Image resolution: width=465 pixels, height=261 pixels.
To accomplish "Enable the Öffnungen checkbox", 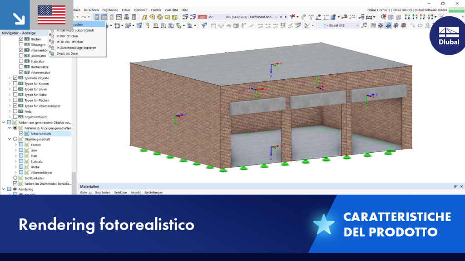I will [21, 44].
